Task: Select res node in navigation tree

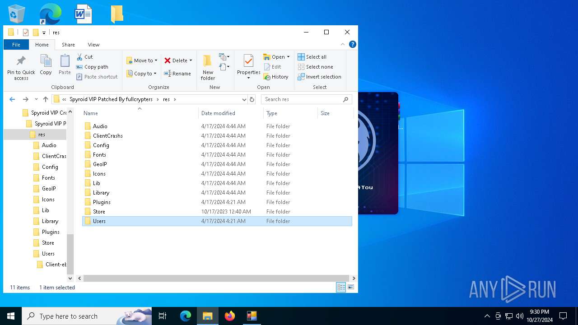Action: click(x=42, y=135)
